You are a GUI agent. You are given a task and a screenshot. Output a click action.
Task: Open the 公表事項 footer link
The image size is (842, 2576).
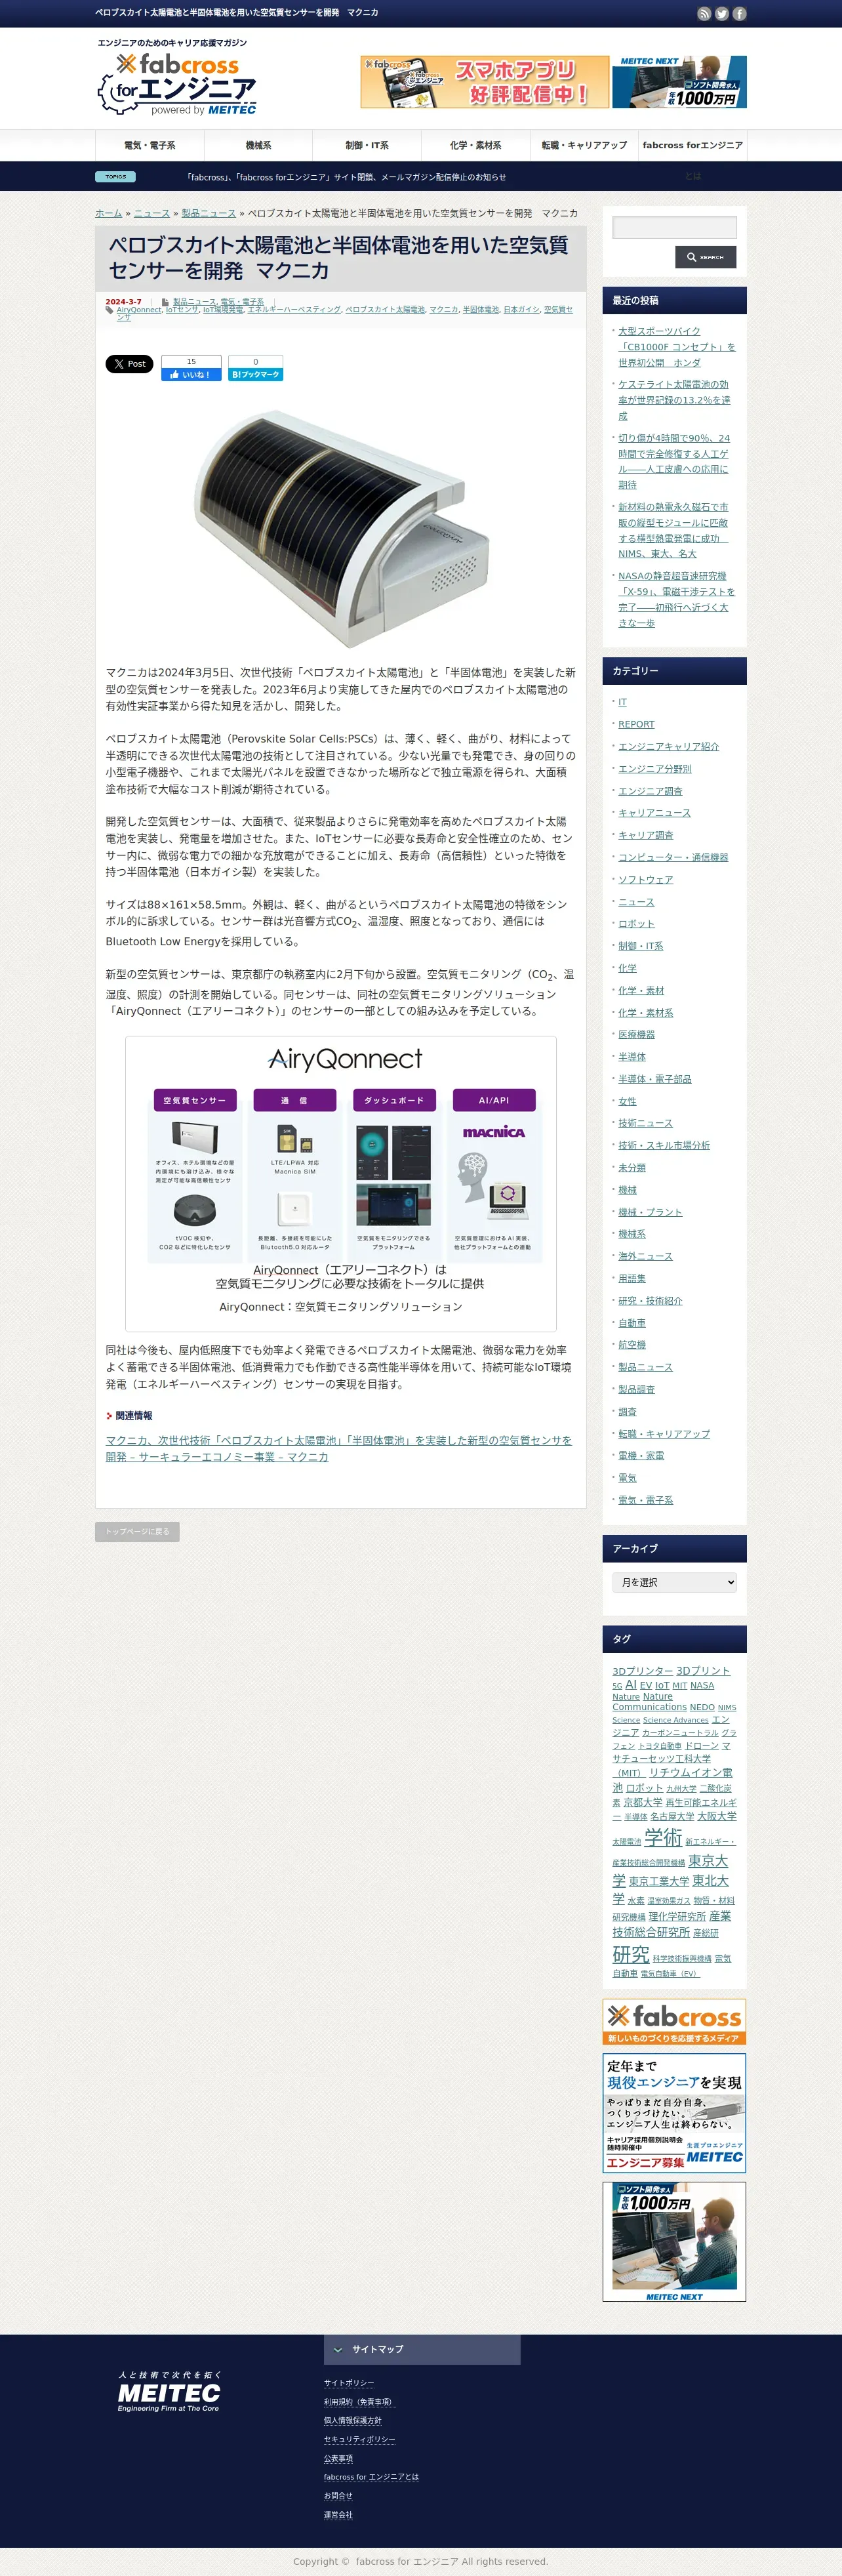(338, 2458)
